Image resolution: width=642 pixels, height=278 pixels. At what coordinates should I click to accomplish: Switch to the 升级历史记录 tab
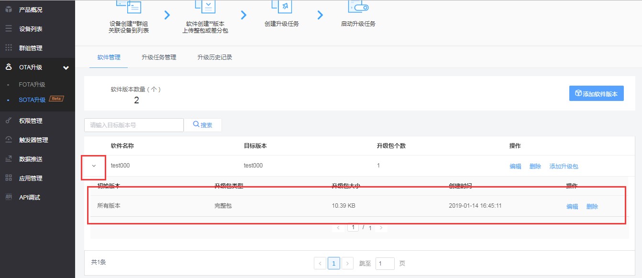click(x=215, y=57)
